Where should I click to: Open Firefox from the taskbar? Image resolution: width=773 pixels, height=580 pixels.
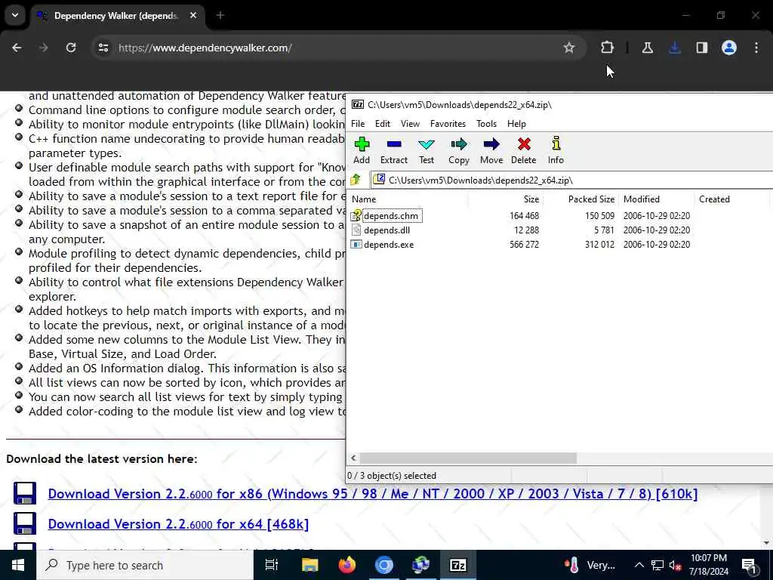pos(347,565)
